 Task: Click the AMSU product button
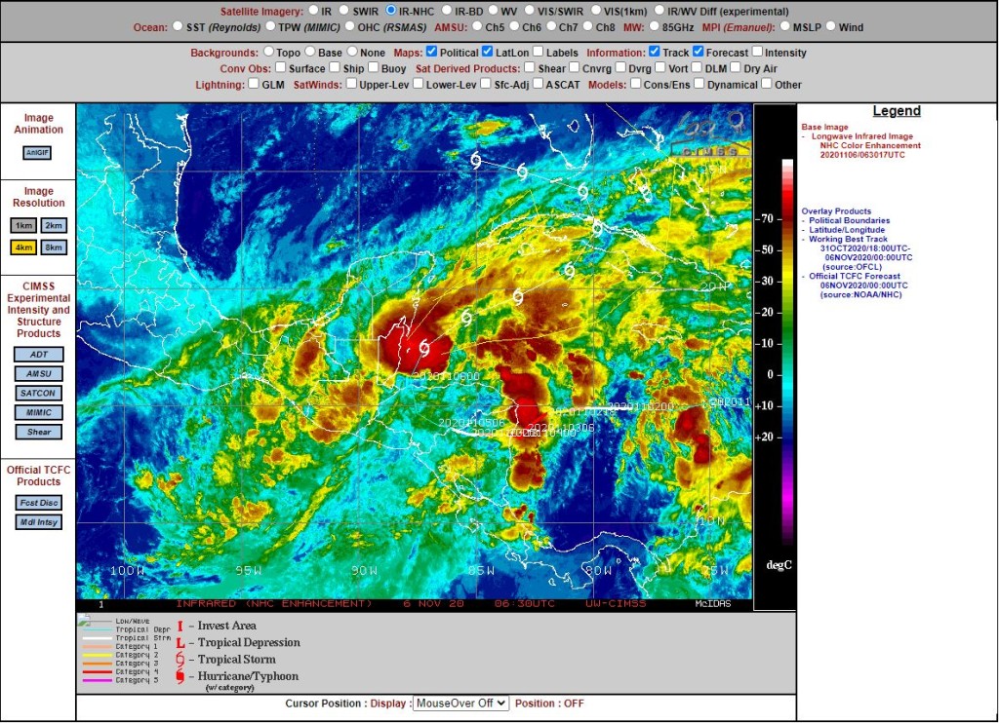point(39,374)
